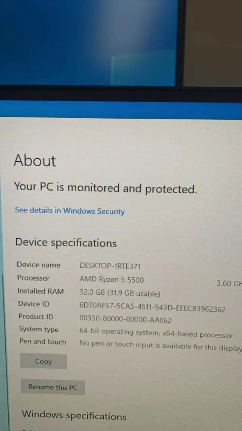Click the 3.60 GHz processor speed text
The image size is (242, 431).
click(229, 283)
